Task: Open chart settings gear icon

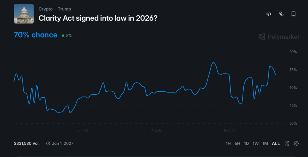Action: (296, 144)
